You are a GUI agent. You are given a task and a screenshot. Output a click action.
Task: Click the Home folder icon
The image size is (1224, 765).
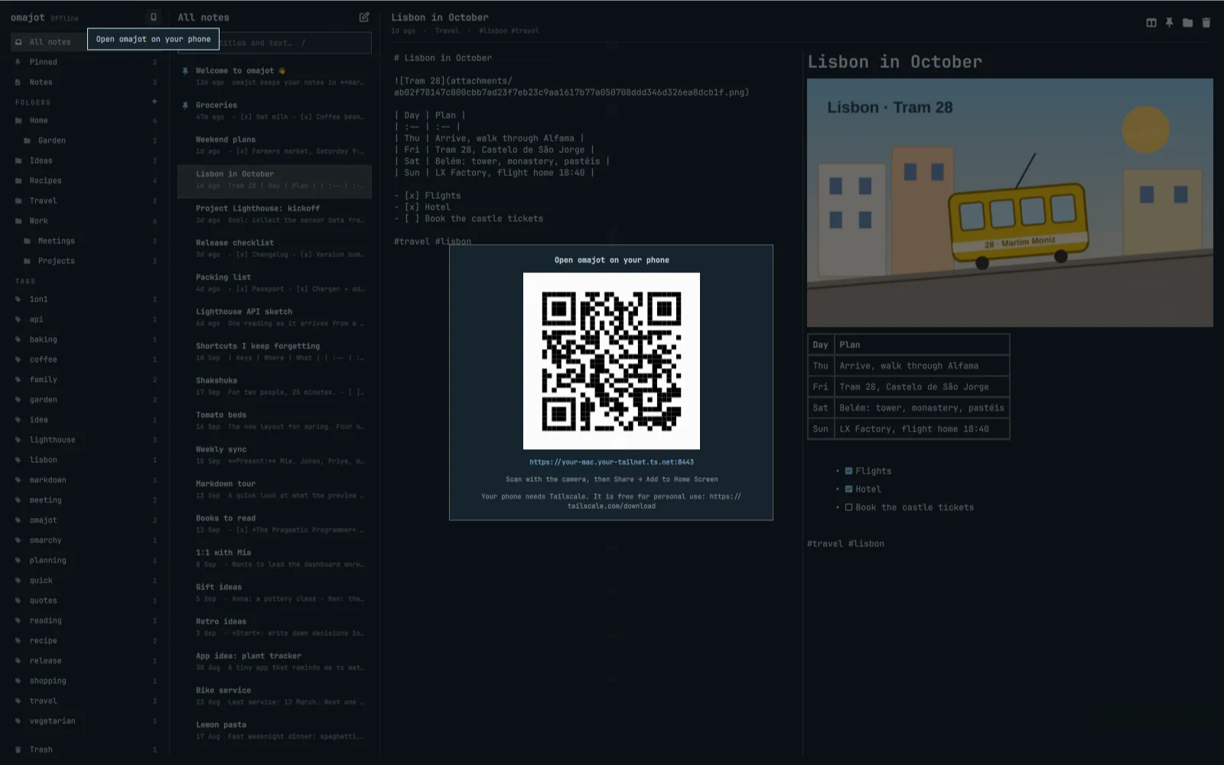pos(18,120)
